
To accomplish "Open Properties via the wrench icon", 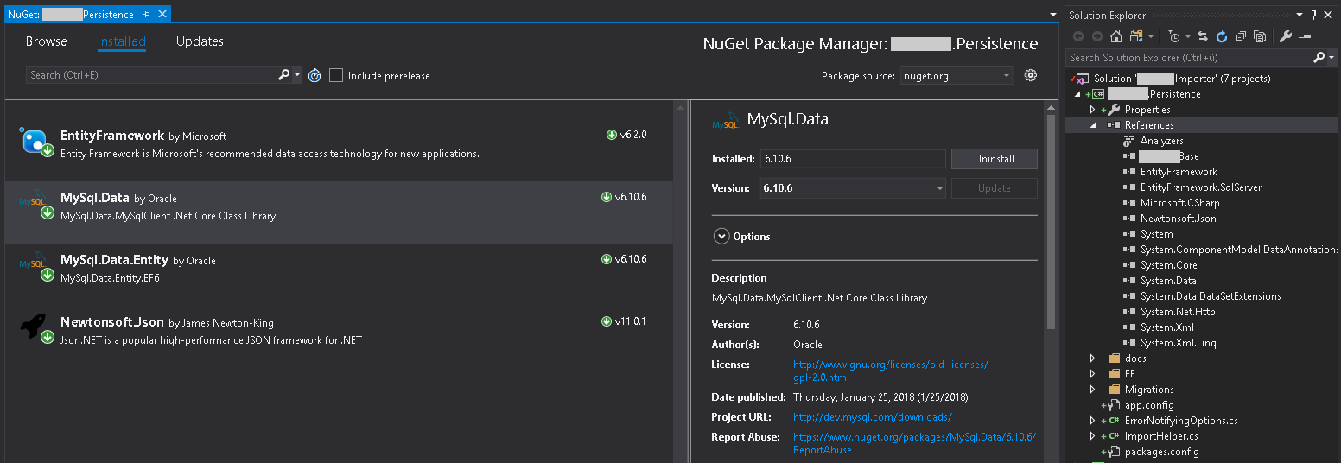I will tap(1285, 36).
